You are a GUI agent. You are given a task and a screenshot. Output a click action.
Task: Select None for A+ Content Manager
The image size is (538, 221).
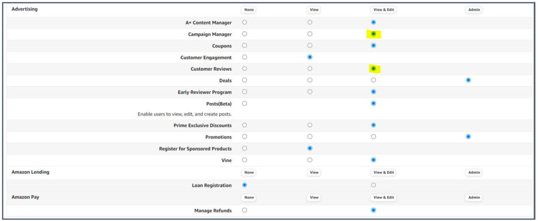(244, 22)
